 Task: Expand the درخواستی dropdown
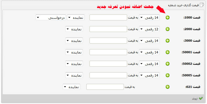pyautogui.click(x=51, y=17)
